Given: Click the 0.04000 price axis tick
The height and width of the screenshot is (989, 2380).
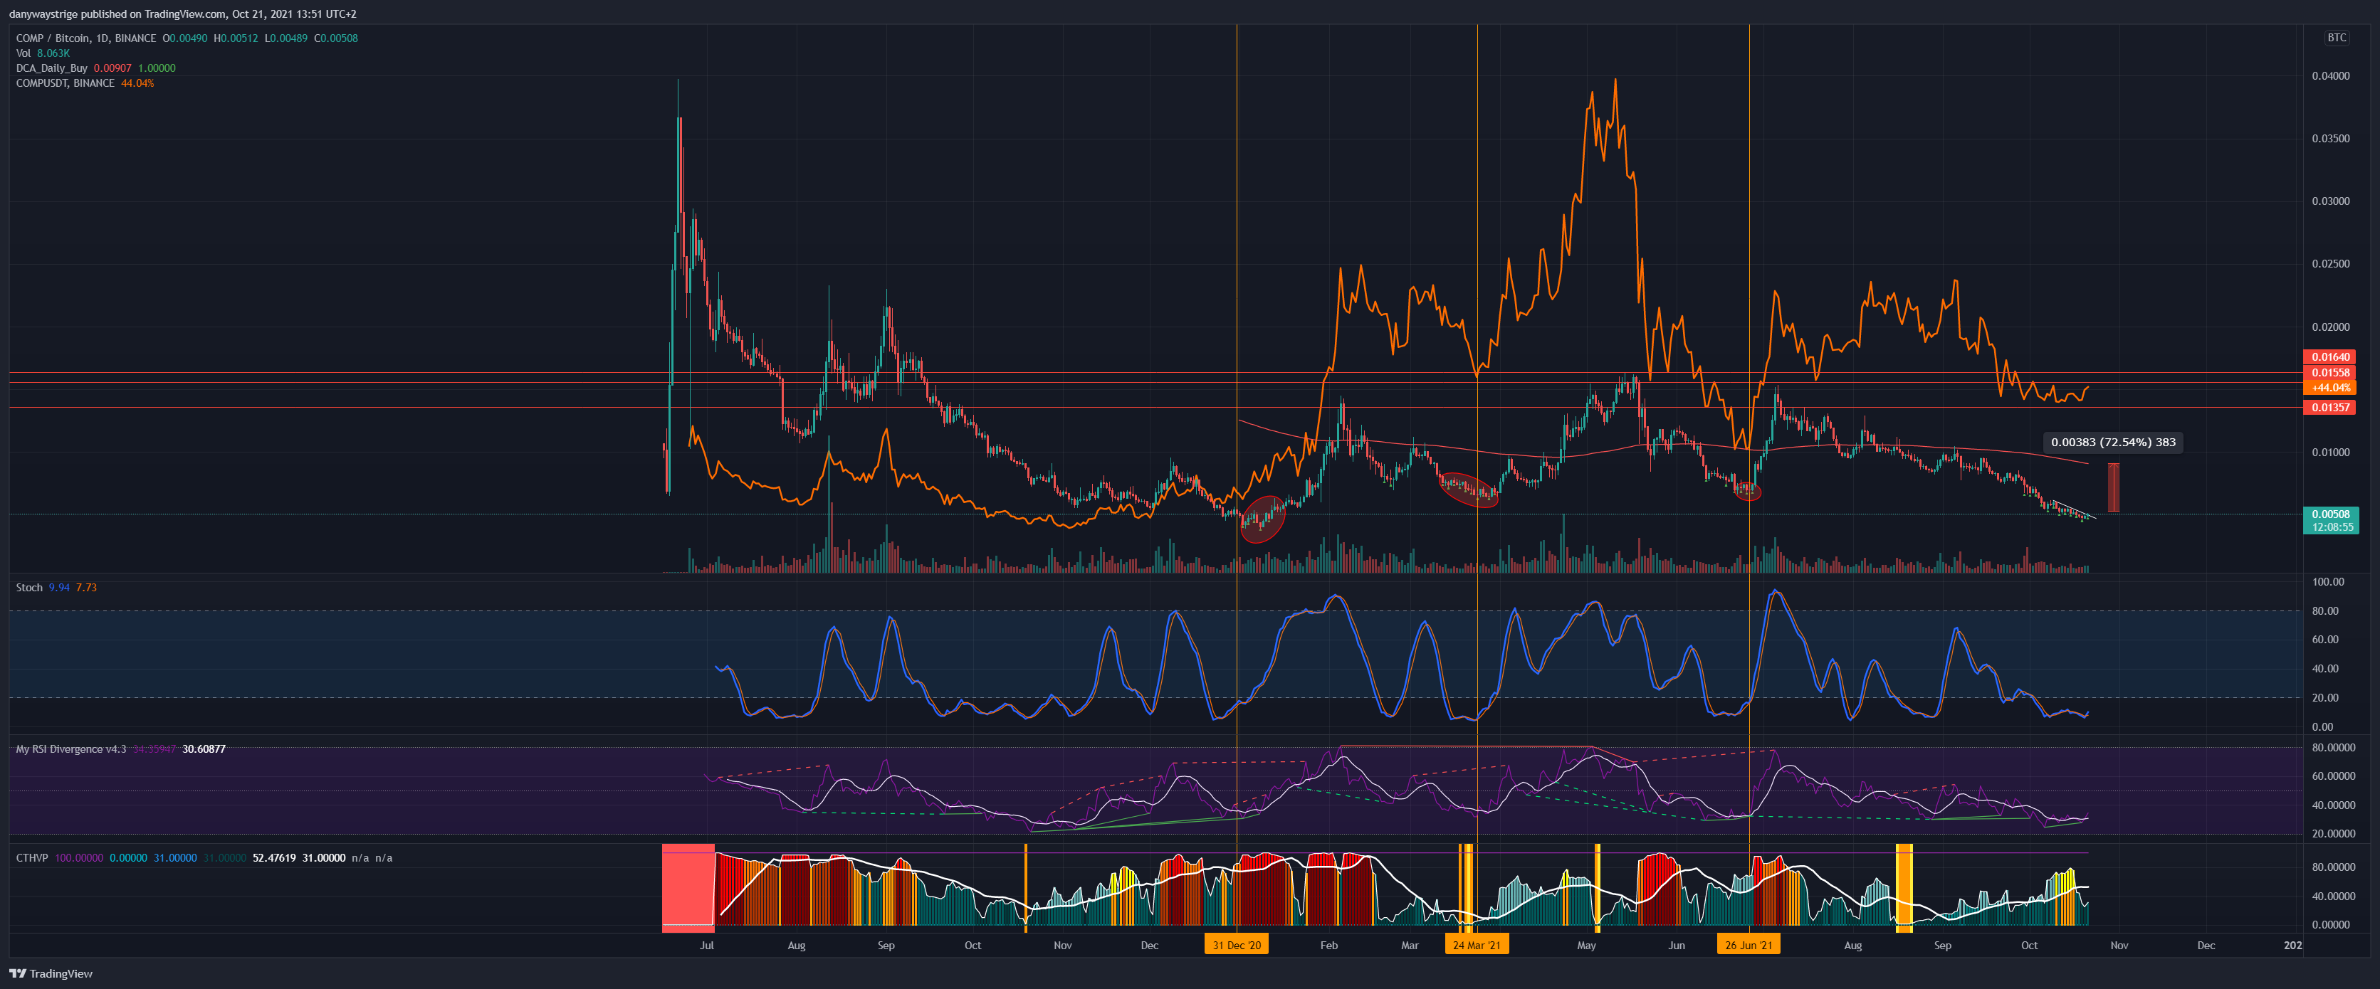Looking at the screenshot, I should coord(2330,75).
